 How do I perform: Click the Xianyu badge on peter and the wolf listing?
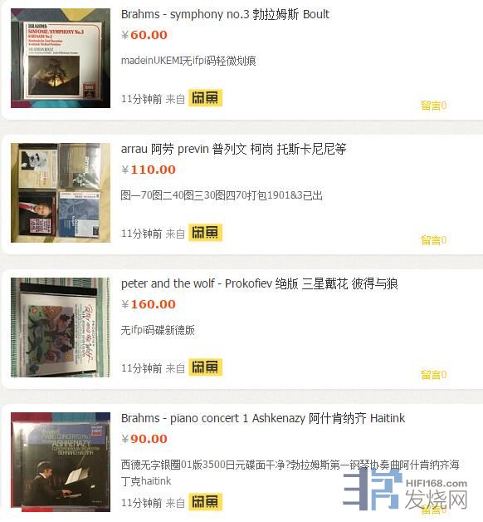coord(205,367)
